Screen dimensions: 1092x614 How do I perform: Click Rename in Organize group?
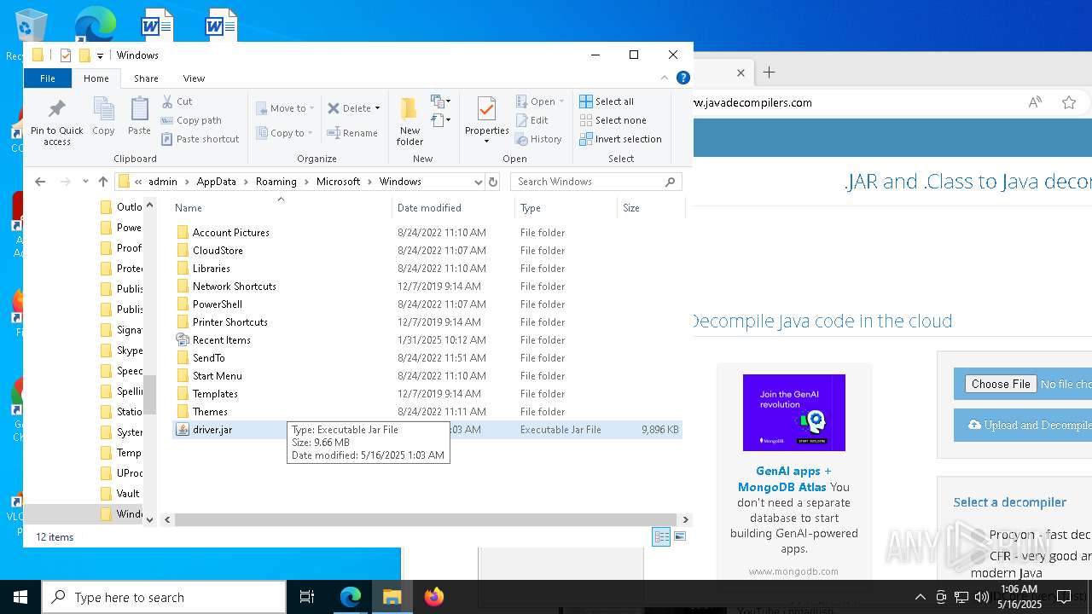(353, 133)
